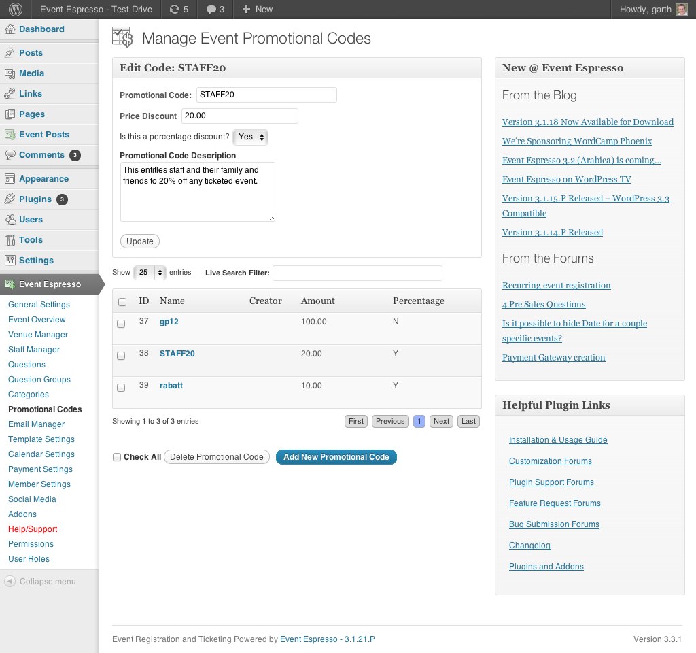Click the Media icon in sidebar
696x653 pixels.
(10, 73)
